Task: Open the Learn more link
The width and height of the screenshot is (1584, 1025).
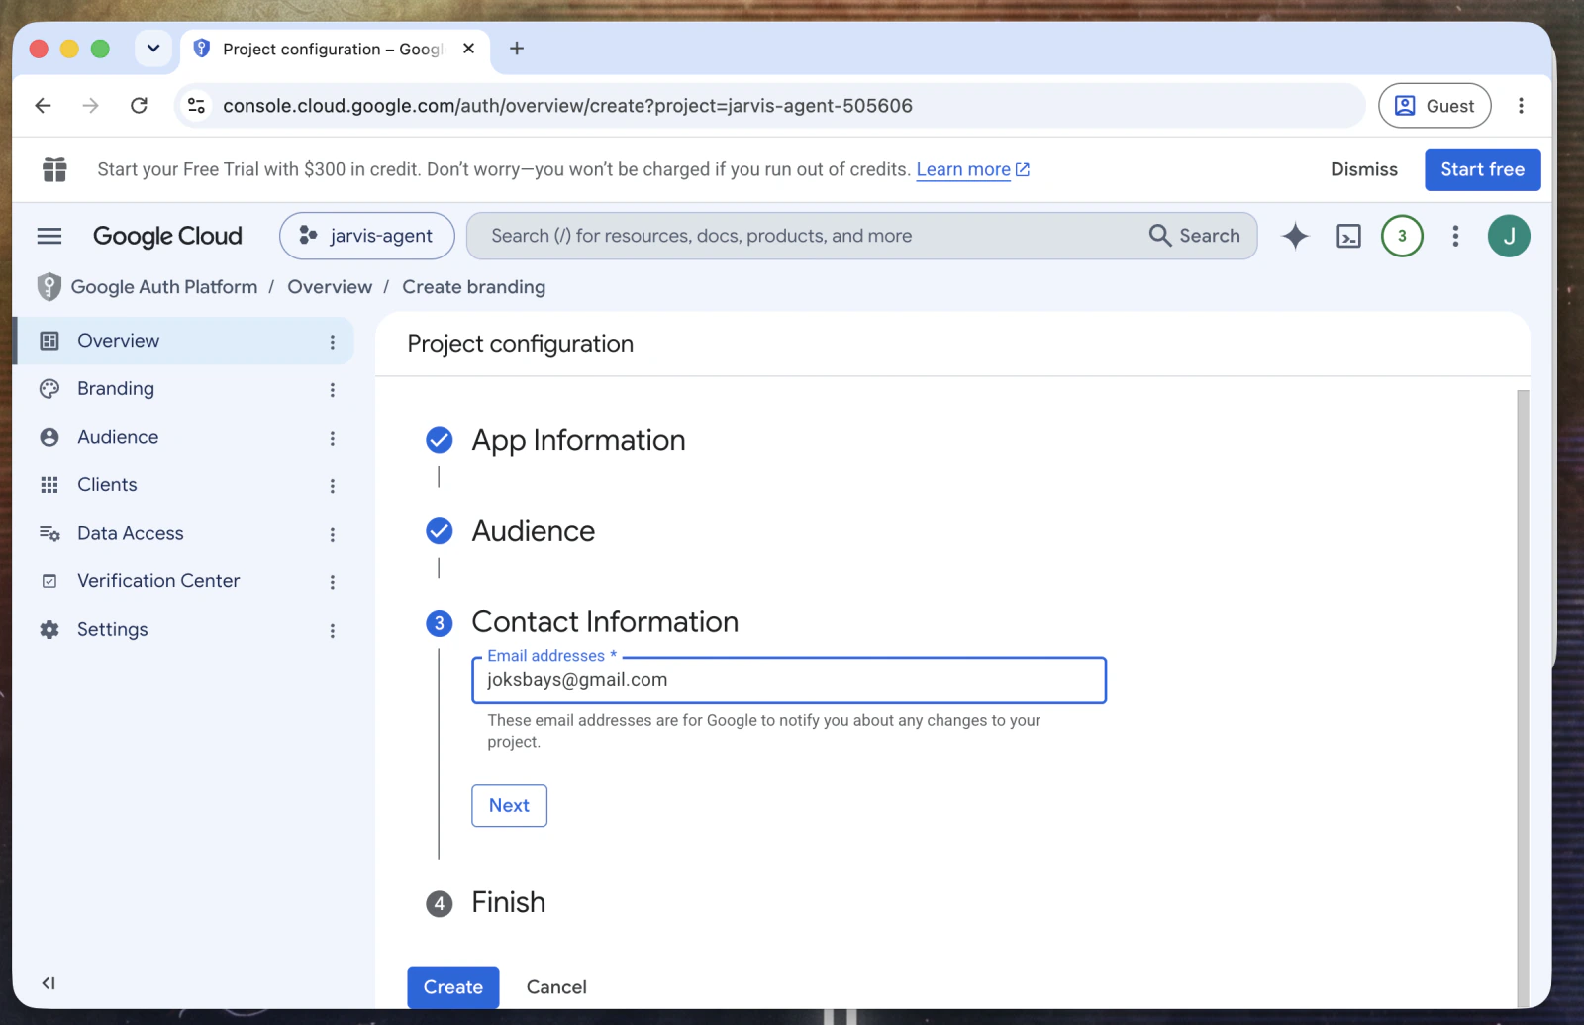Action: [972, 169]
